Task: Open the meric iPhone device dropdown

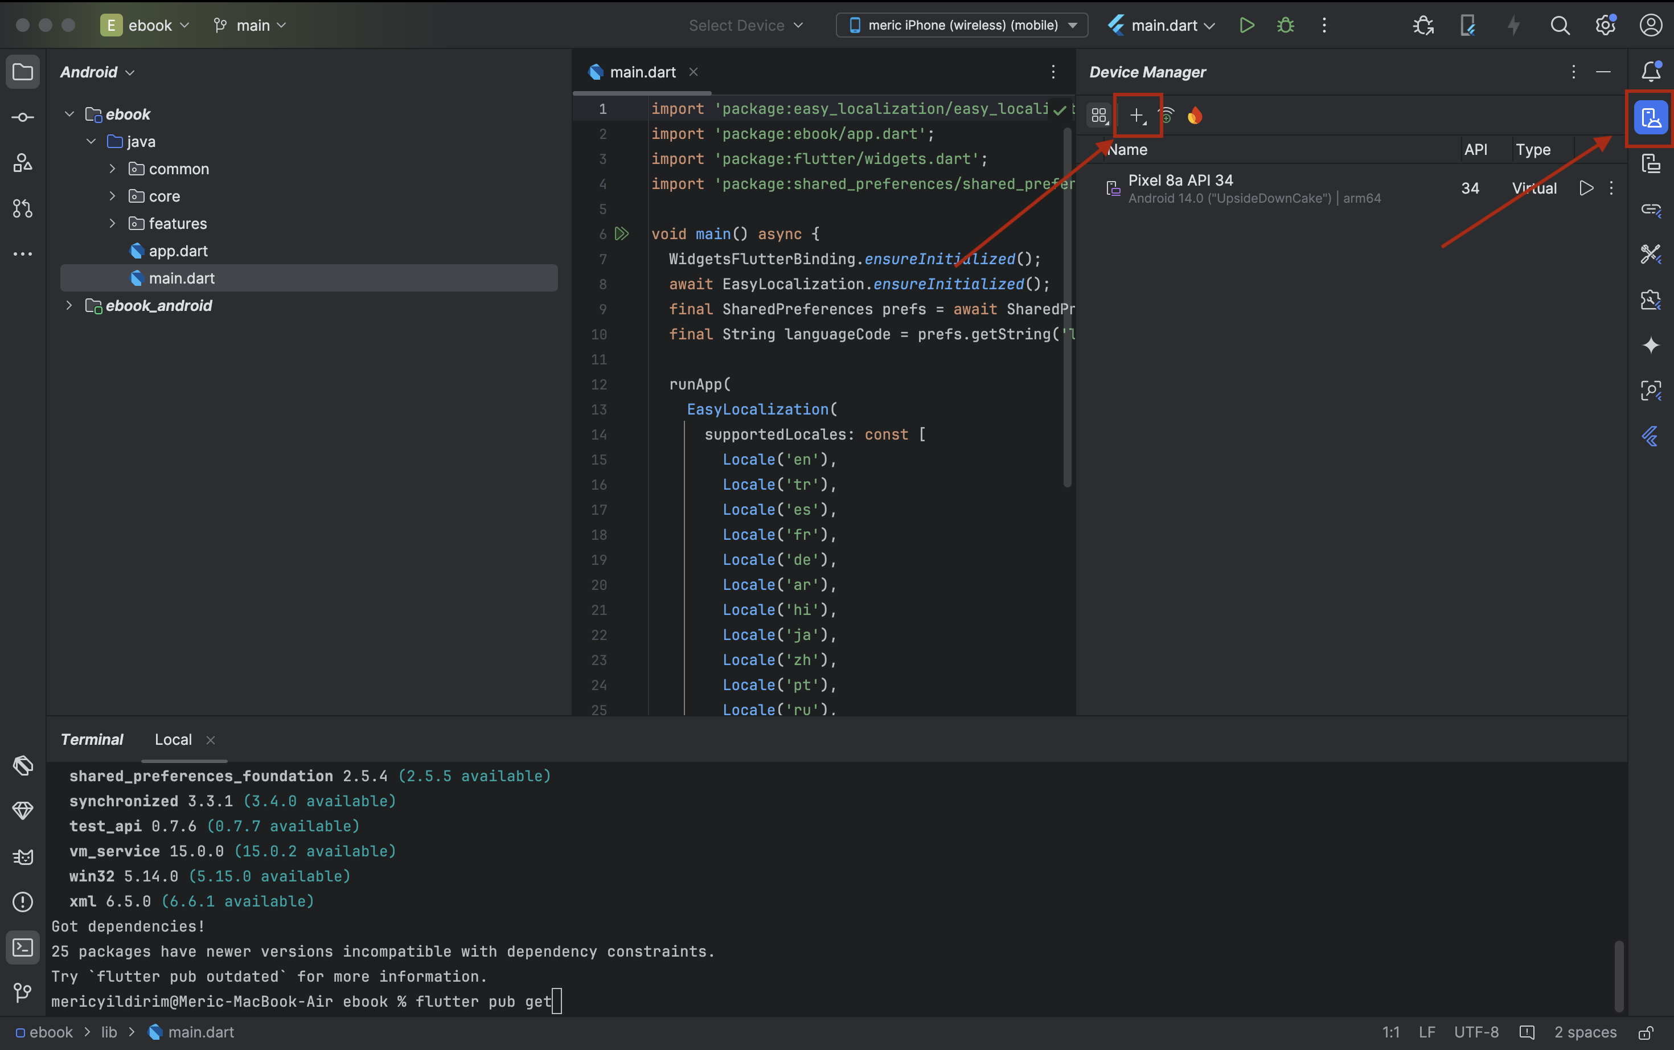Action: tap(962, 26)
